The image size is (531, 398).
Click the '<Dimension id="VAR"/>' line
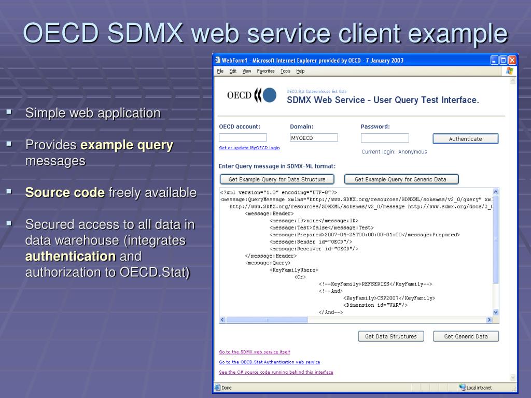[x=375, y=305]
